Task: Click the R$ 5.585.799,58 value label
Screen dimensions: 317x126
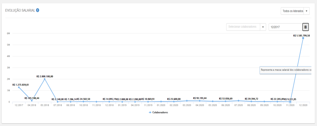Action: coord(301,36)
